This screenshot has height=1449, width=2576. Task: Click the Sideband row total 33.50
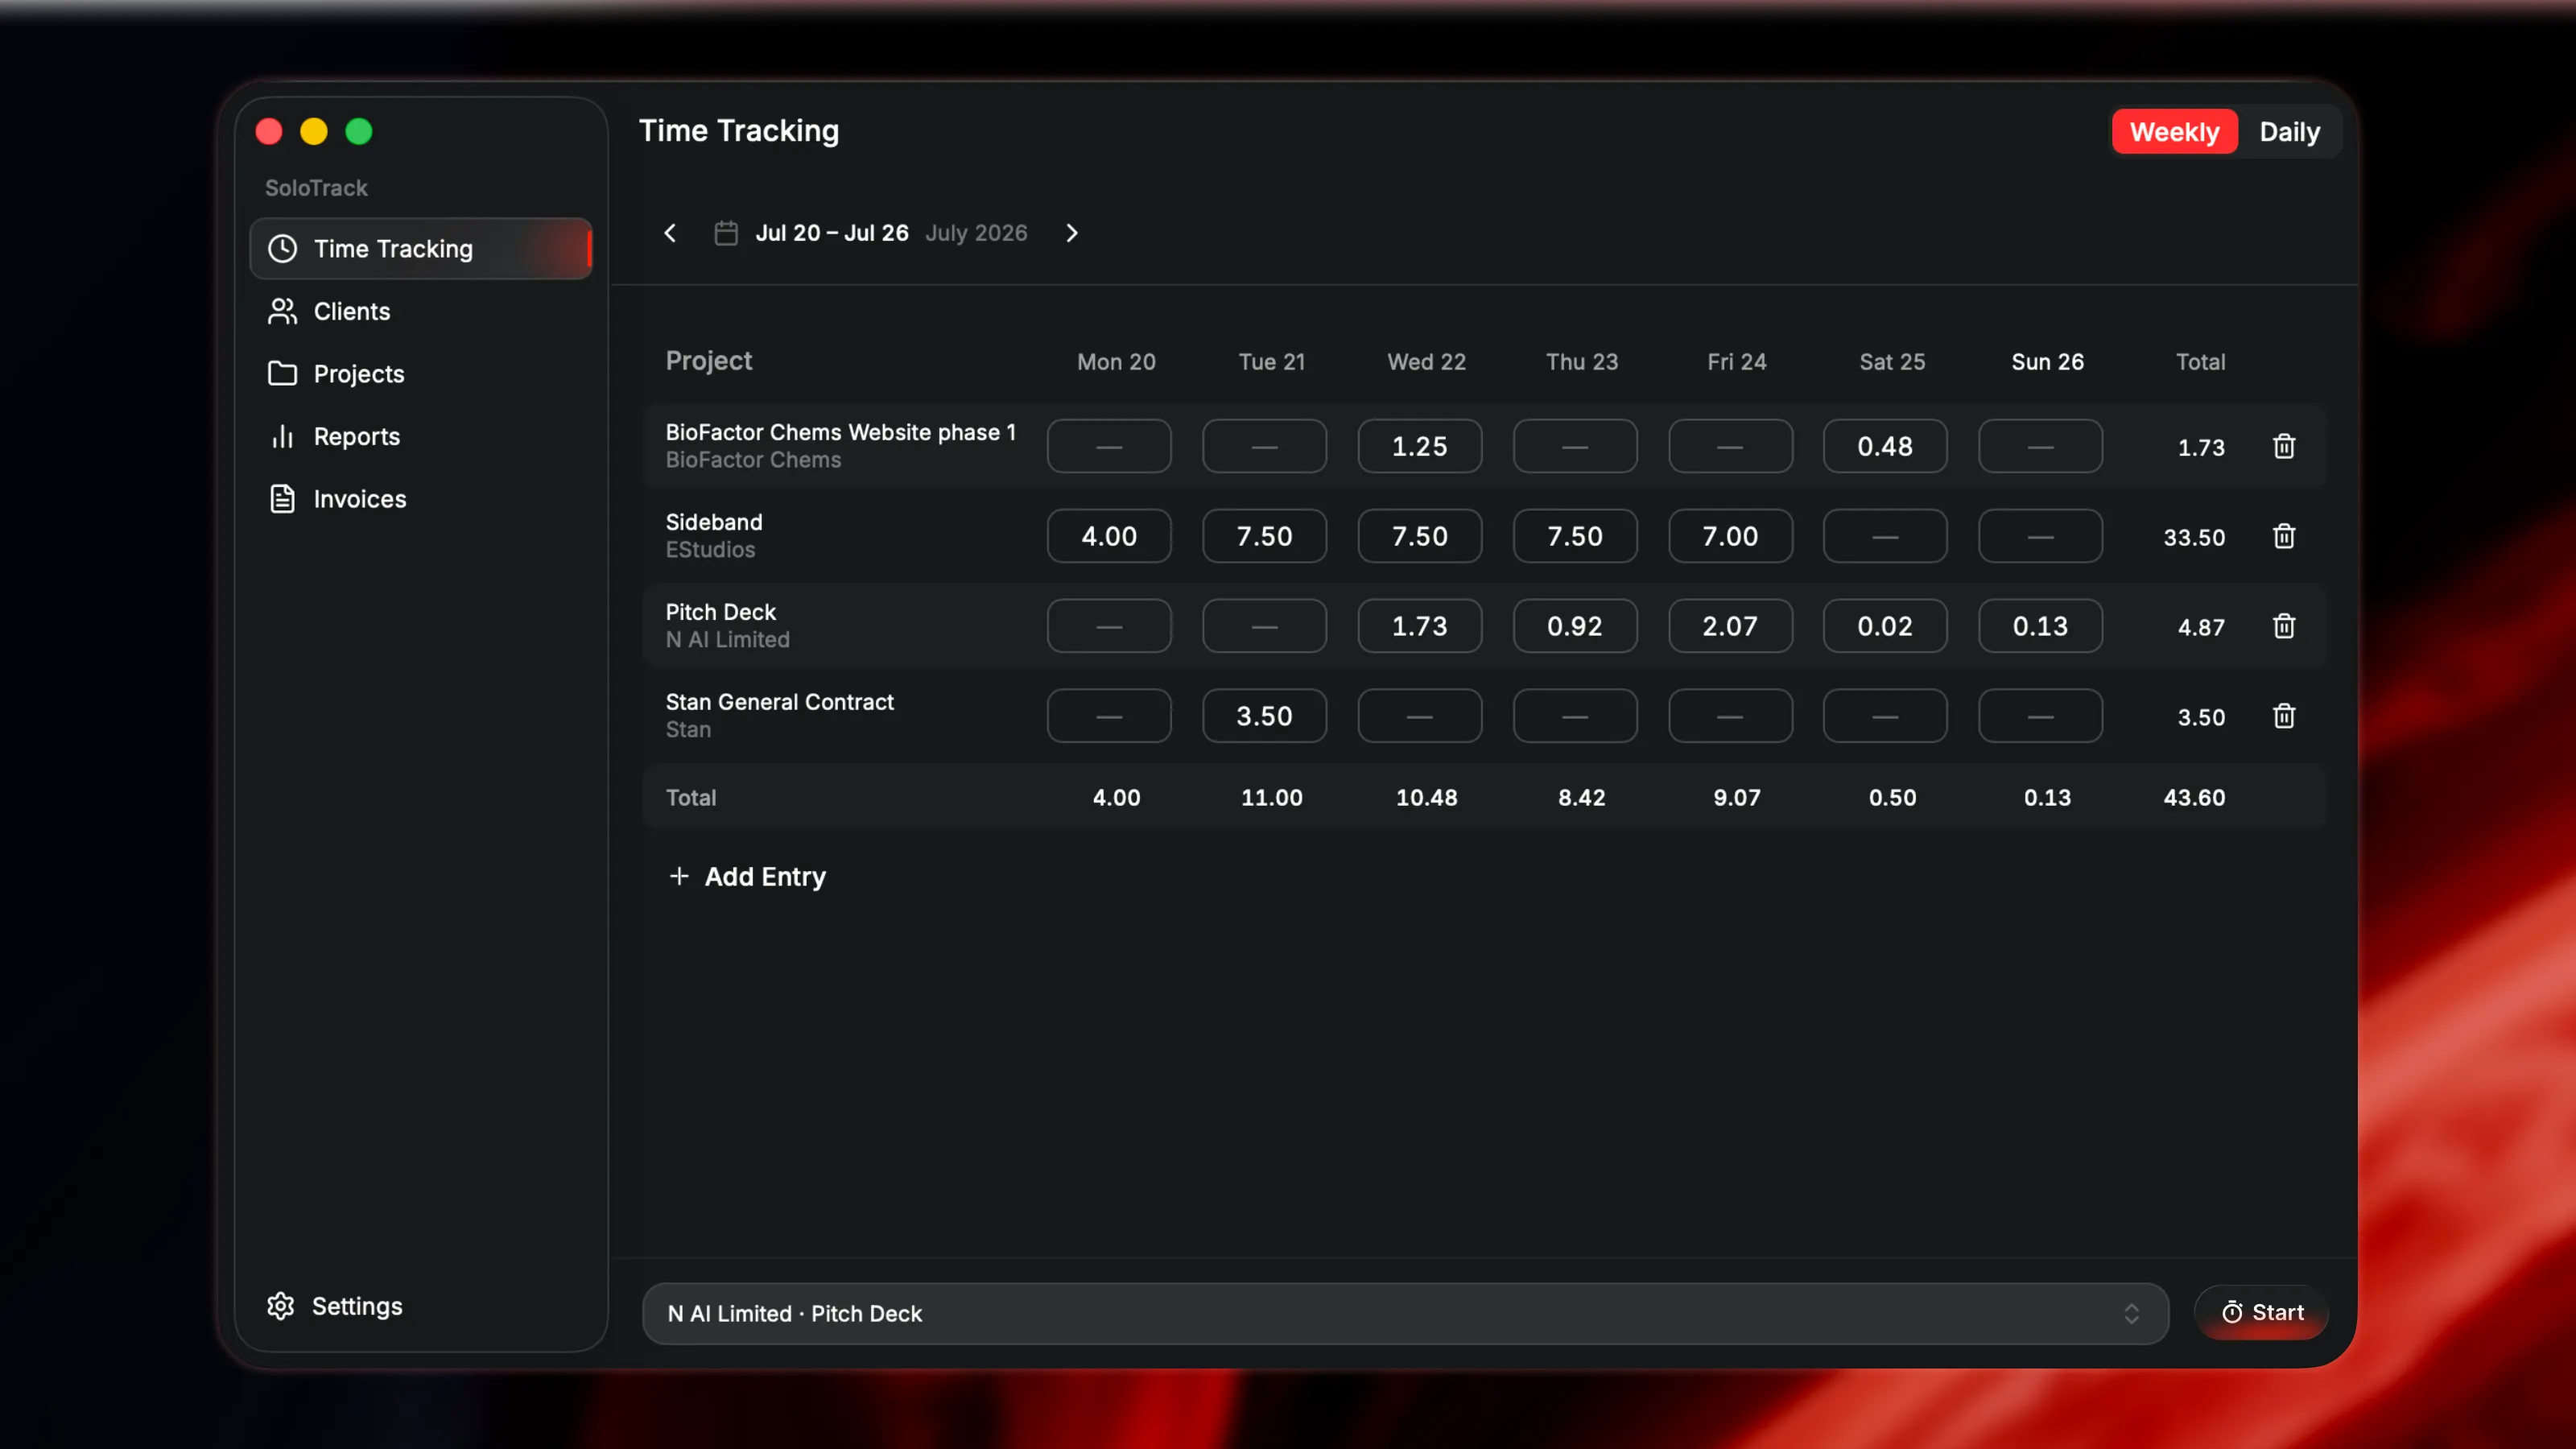point(2194,537)
